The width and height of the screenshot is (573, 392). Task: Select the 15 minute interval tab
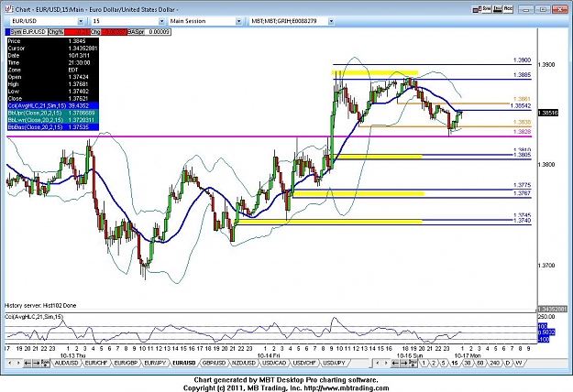(x=454, y=364)
